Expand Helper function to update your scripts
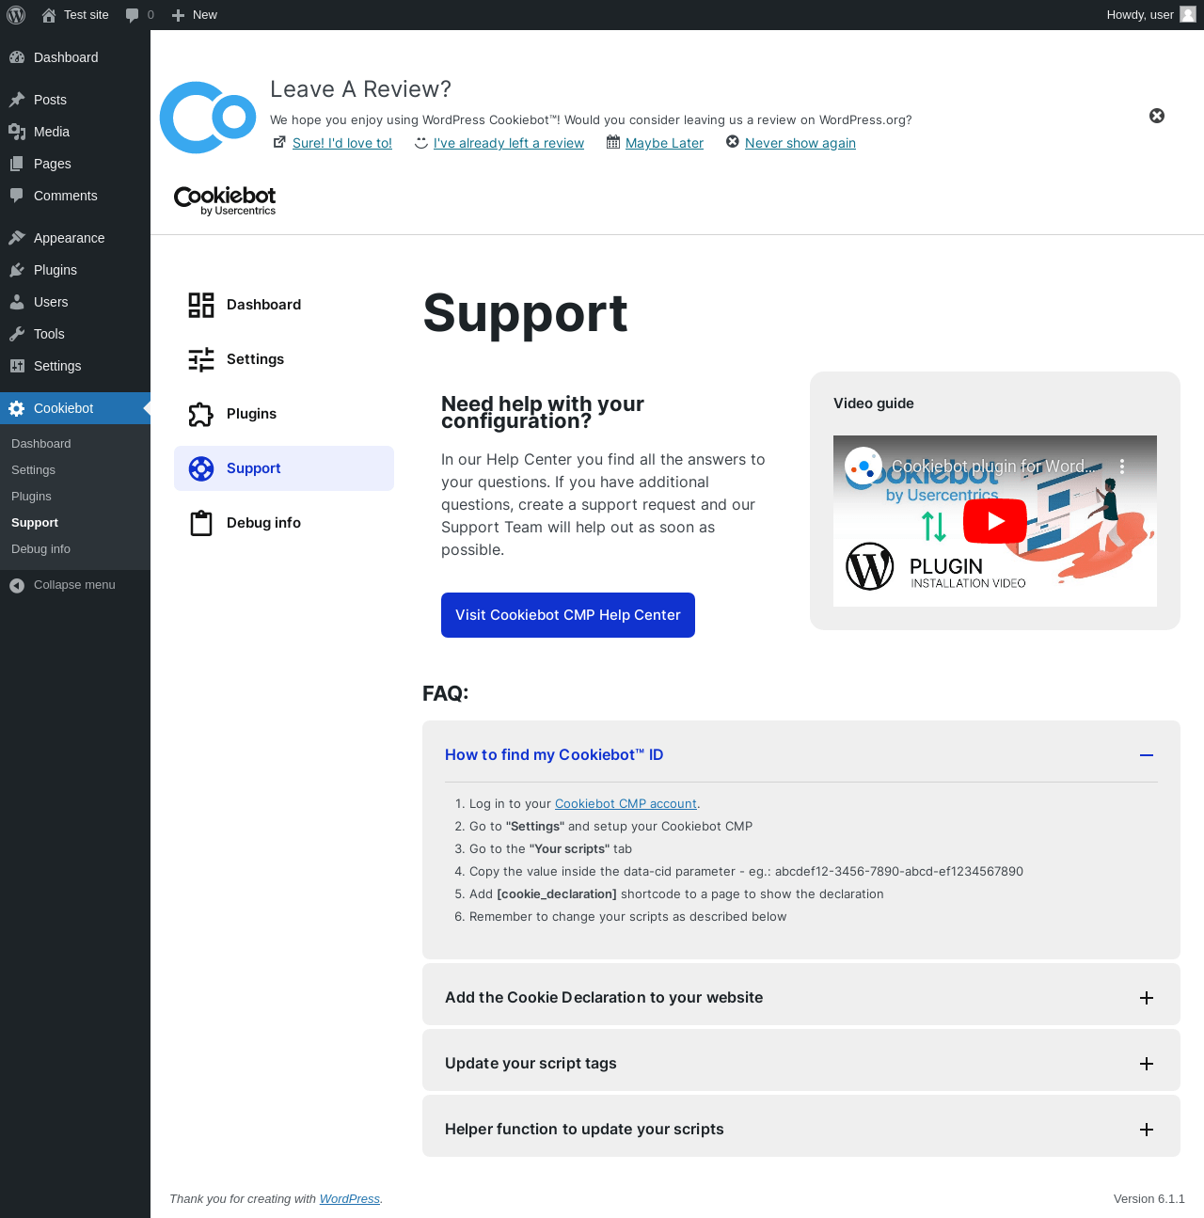The width and height of the screenshot is (1204, 1218). [x=1147, y=1130]
